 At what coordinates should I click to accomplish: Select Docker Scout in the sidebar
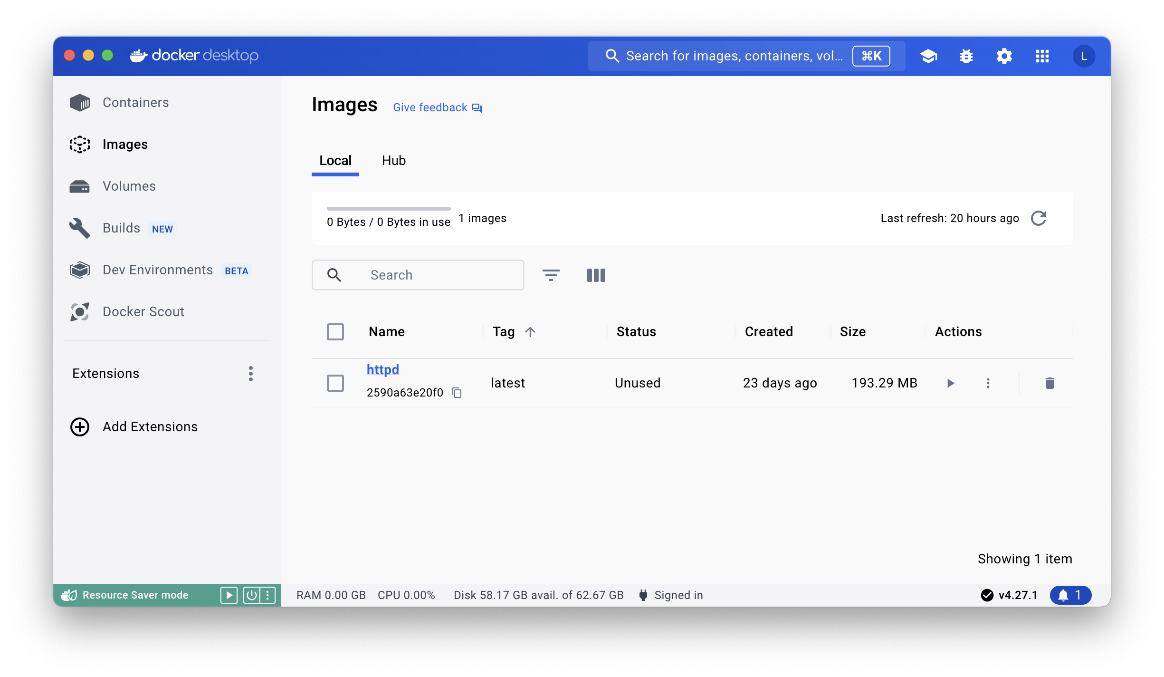[x=143, y=312]
